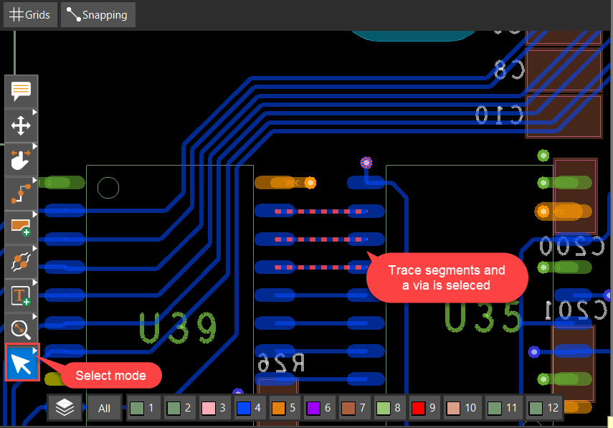Select the comment annotation tool

(21, 92)
